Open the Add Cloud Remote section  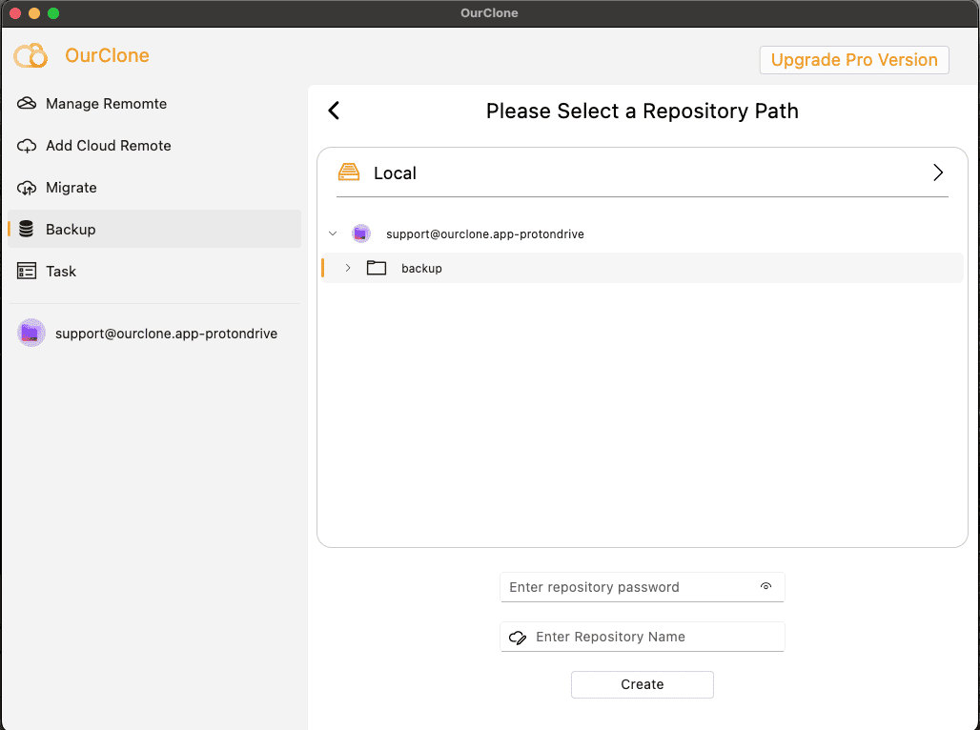(x=154, y=146)
